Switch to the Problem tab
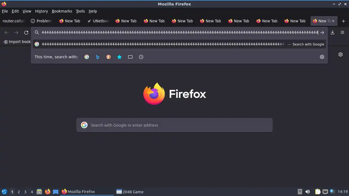The height and width of the screenshot is (196, 349). pos(41,21)
